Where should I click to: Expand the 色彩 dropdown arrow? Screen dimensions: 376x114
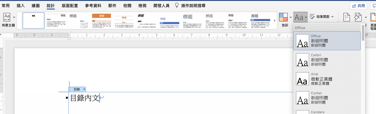(x=290, y=17)
